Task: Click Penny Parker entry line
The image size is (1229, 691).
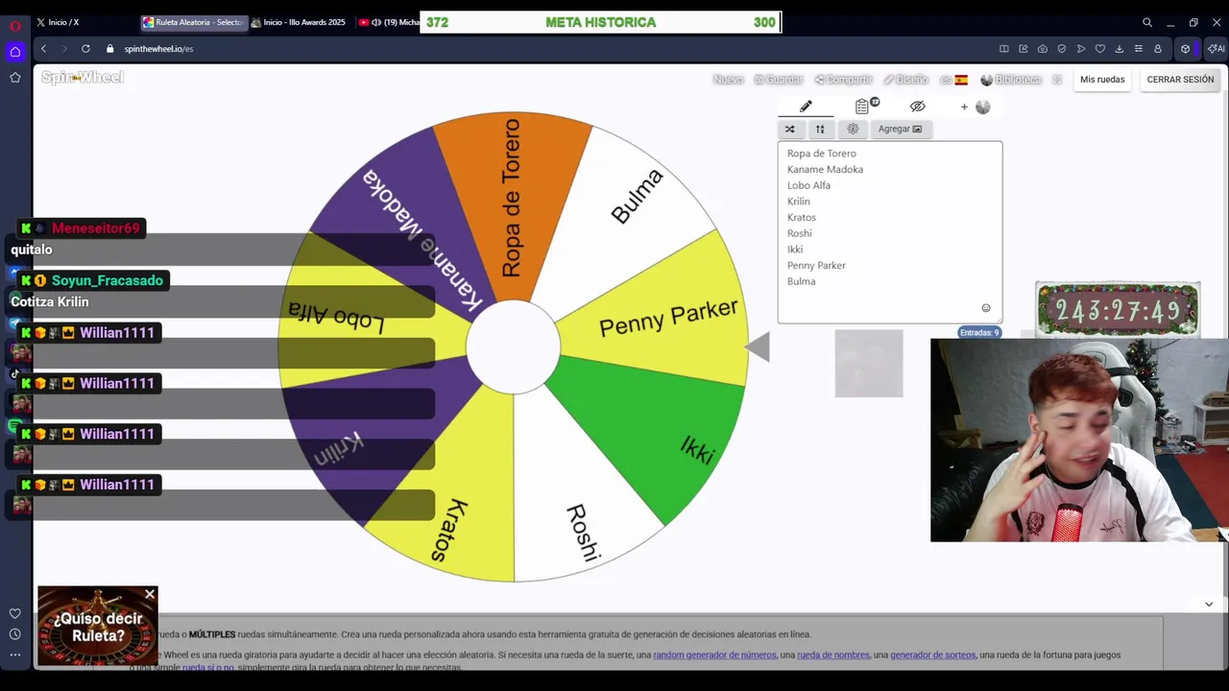Action: (x=816, y=266)
